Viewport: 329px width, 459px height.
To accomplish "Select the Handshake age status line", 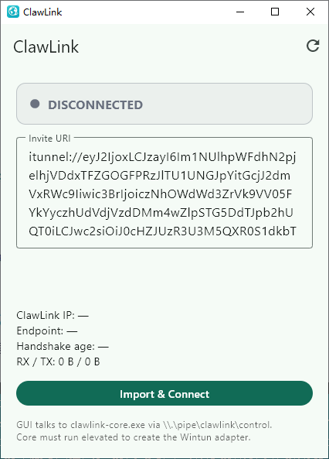I will pyautogui.click(x=63, y=346).
